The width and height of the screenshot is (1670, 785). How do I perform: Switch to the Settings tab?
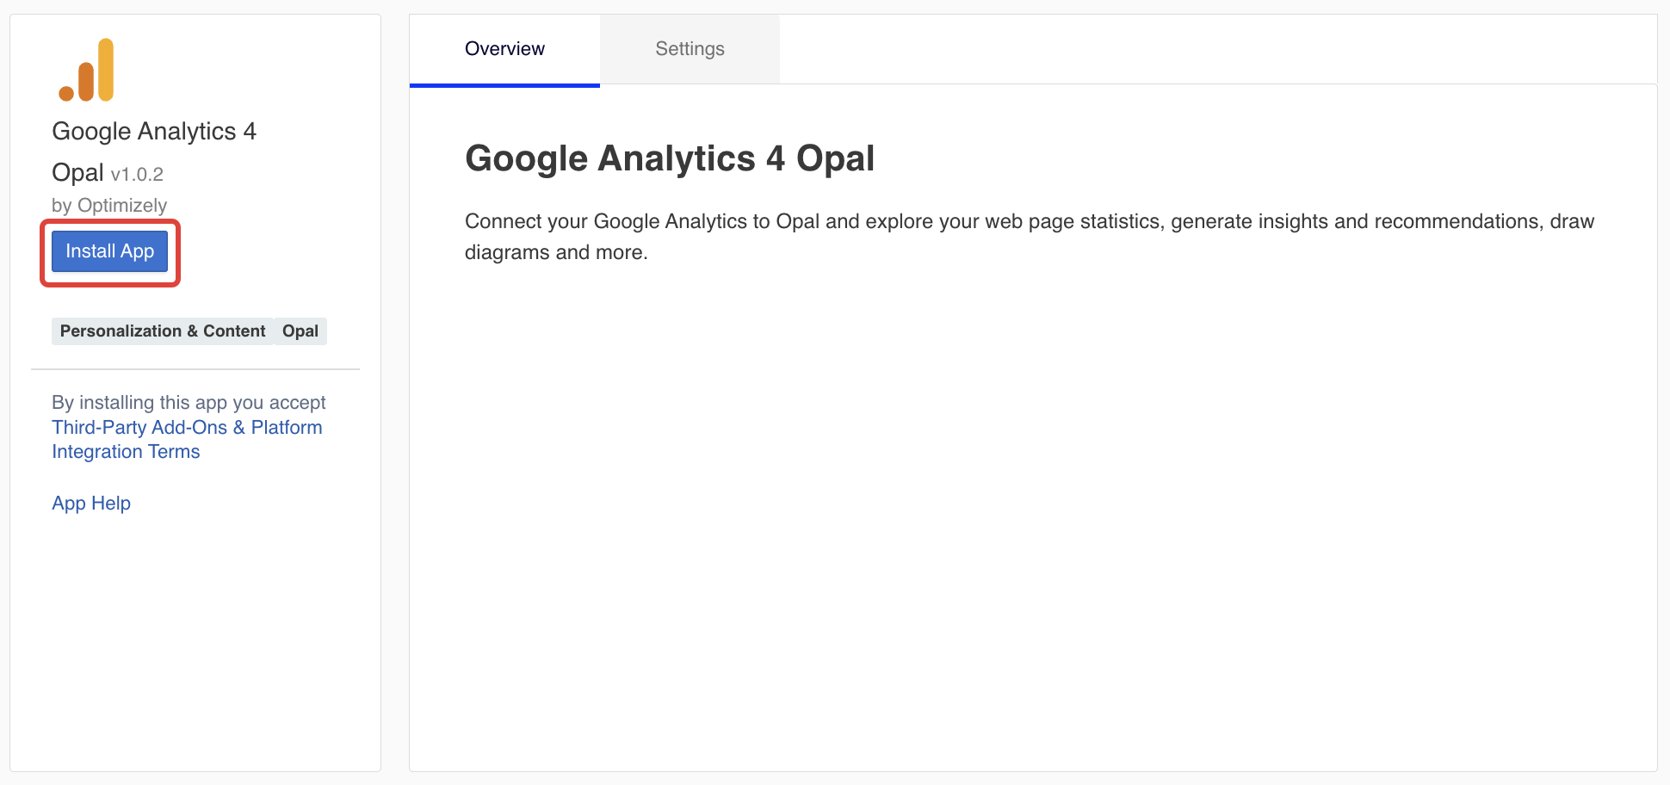click(689, 48)
